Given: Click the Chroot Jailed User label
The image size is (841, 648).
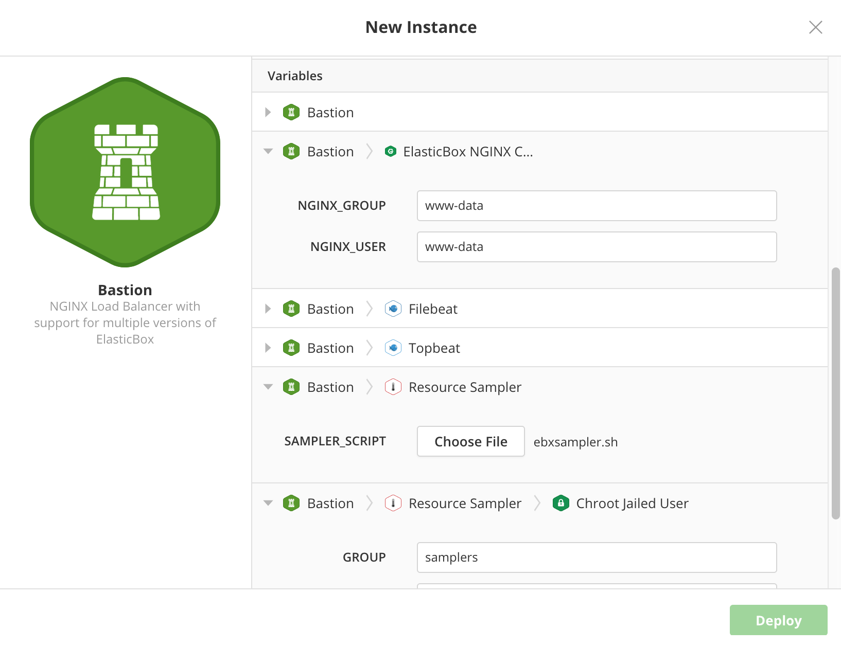Looking at the screenshot, I should click(x=632, y=503).
